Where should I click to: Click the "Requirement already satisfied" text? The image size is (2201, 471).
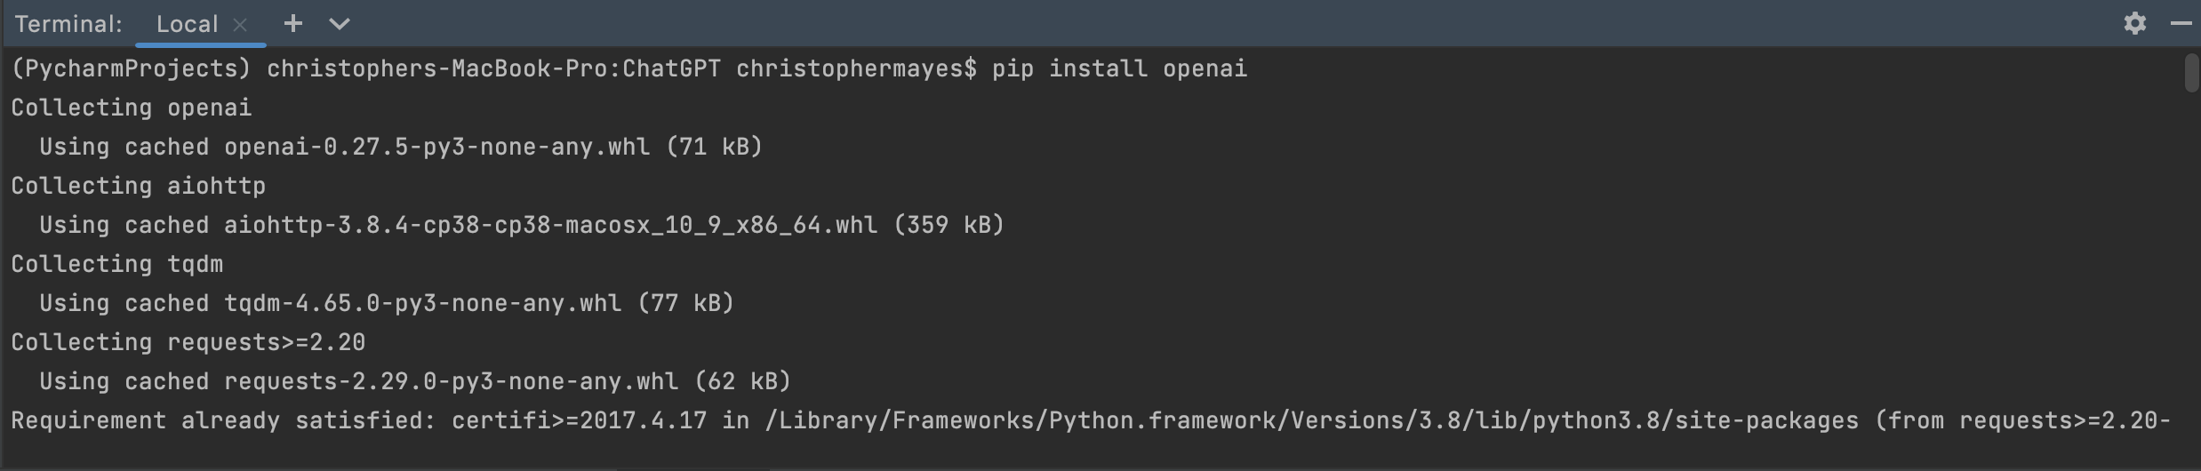tap(222, 420)
